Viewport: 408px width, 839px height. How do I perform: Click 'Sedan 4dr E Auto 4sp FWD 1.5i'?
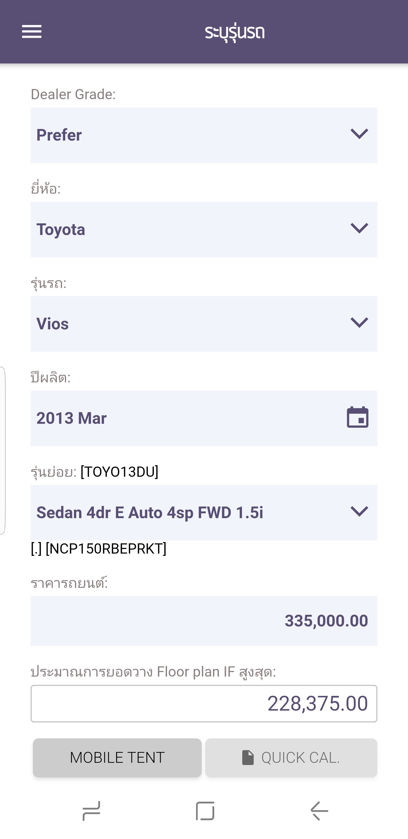coord(150,513)
